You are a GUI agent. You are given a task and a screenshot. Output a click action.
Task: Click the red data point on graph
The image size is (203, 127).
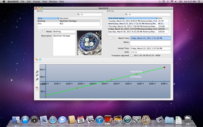click(164, 67)
